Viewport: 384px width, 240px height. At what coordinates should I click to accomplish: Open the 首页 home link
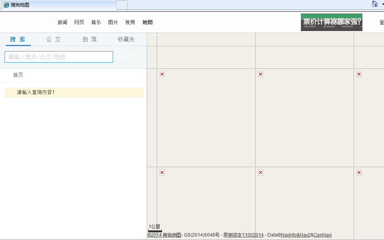(x=18, y=74)
